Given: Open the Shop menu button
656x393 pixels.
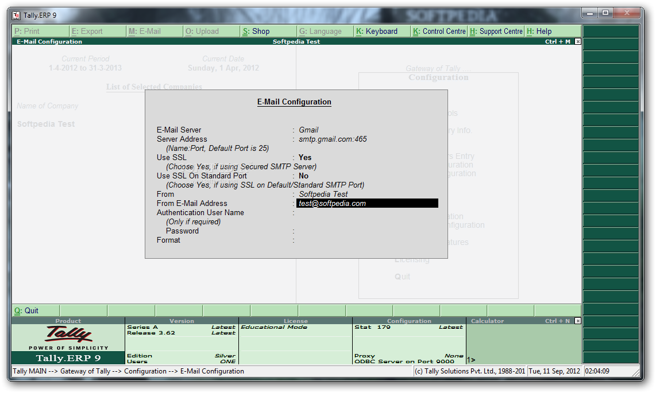Looking at the screenshot, I should point(268,32).
